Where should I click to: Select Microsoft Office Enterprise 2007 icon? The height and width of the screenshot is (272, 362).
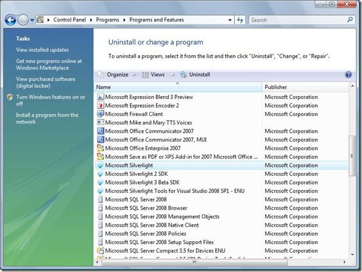pyautogui.click(x=100, y=148)
